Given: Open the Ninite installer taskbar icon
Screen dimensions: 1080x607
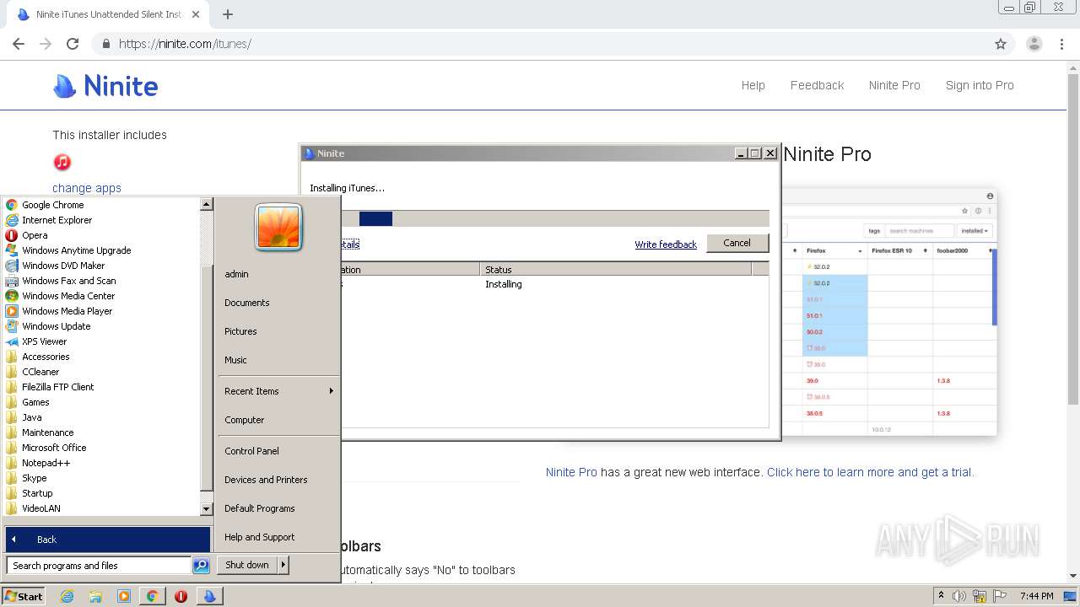Looking at the screenshot, I should coord(209,596).
